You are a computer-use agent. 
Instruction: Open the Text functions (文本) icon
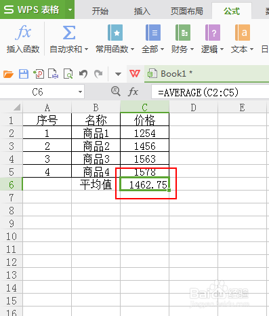coord(243,33)
